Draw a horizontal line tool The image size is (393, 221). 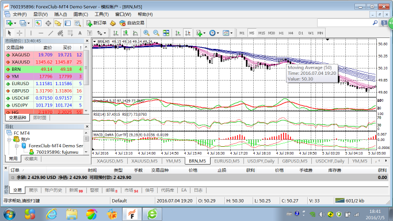click(x=41, y=33)
